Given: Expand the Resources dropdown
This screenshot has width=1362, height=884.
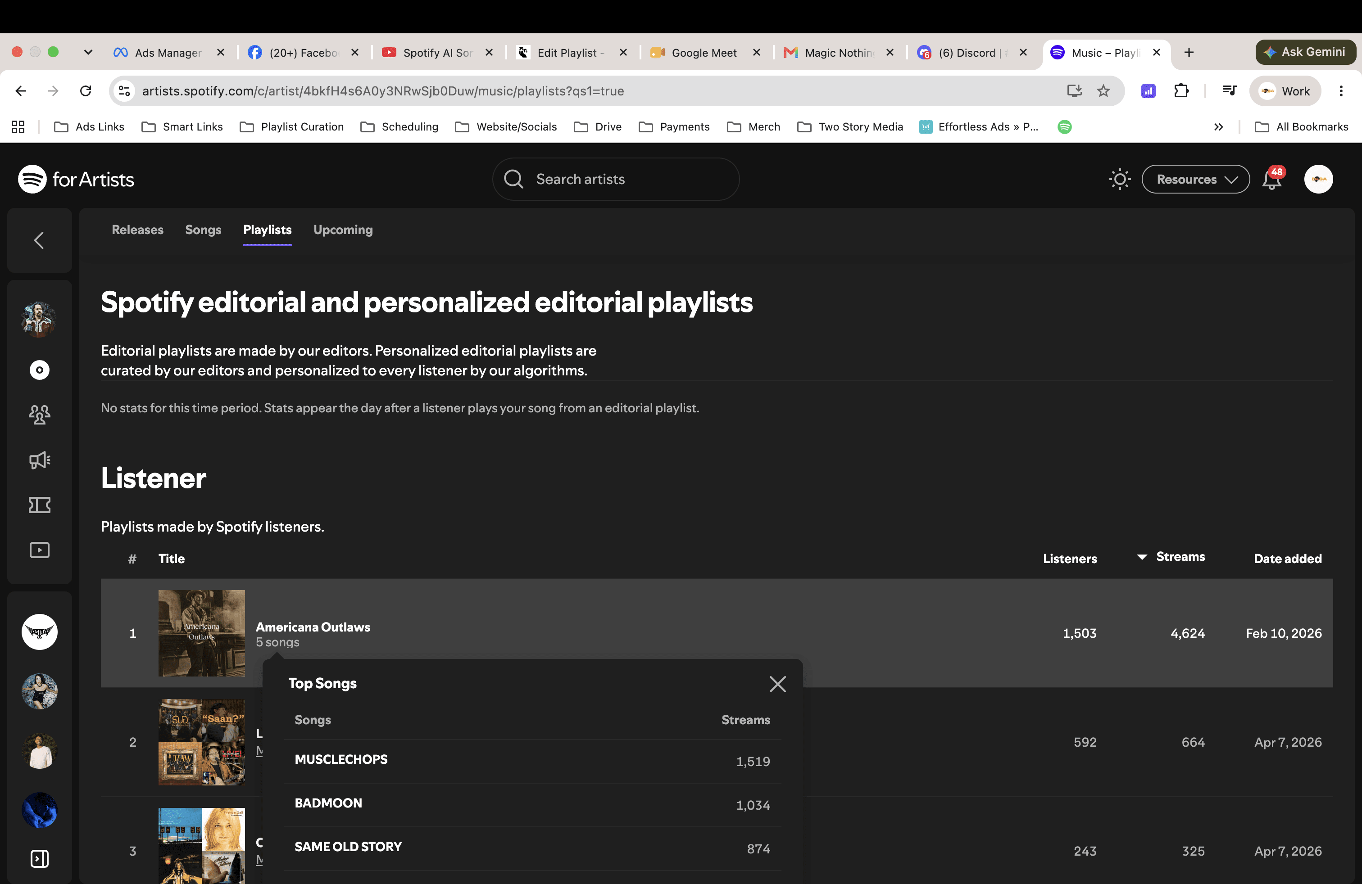Looking at the screenshot, I should pyautogui.click(x=1195, y=180).
